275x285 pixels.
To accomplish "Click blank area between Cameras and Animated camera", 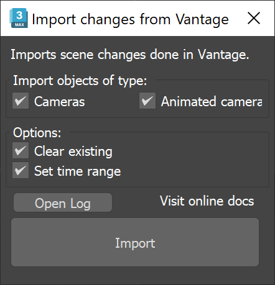I will 112,101.
